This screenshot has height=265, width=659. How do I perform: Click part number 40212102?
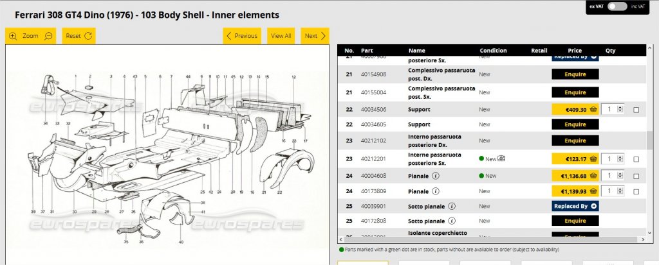373,141
